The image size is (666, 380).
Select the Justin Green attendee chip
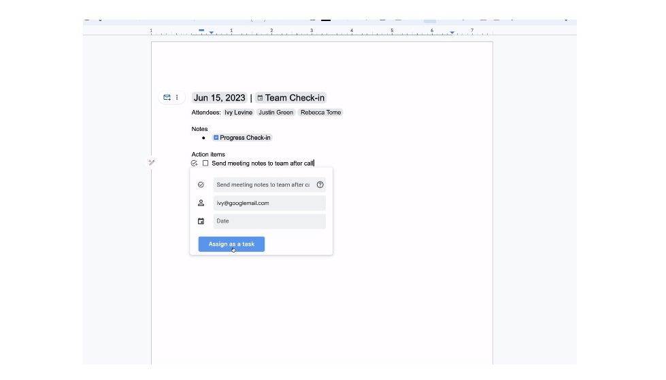pyautogui.click(x=276, y=112)
